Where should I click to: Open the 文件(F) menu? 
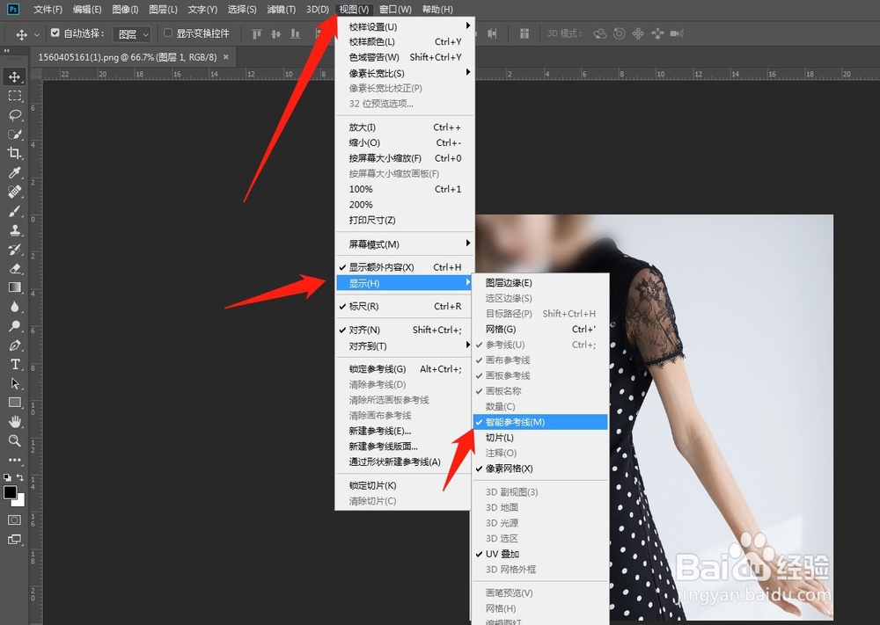[48, 10]
